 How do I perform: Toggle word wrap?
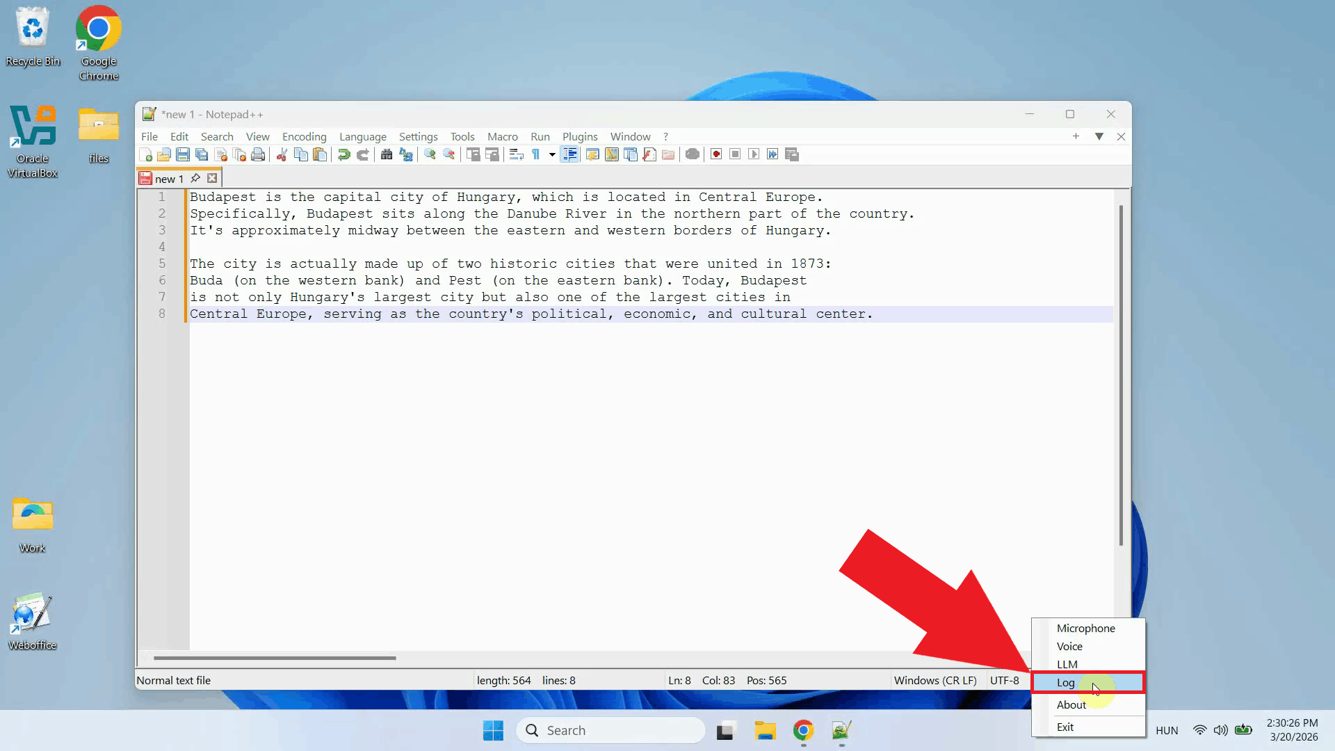tap(516, 154)
